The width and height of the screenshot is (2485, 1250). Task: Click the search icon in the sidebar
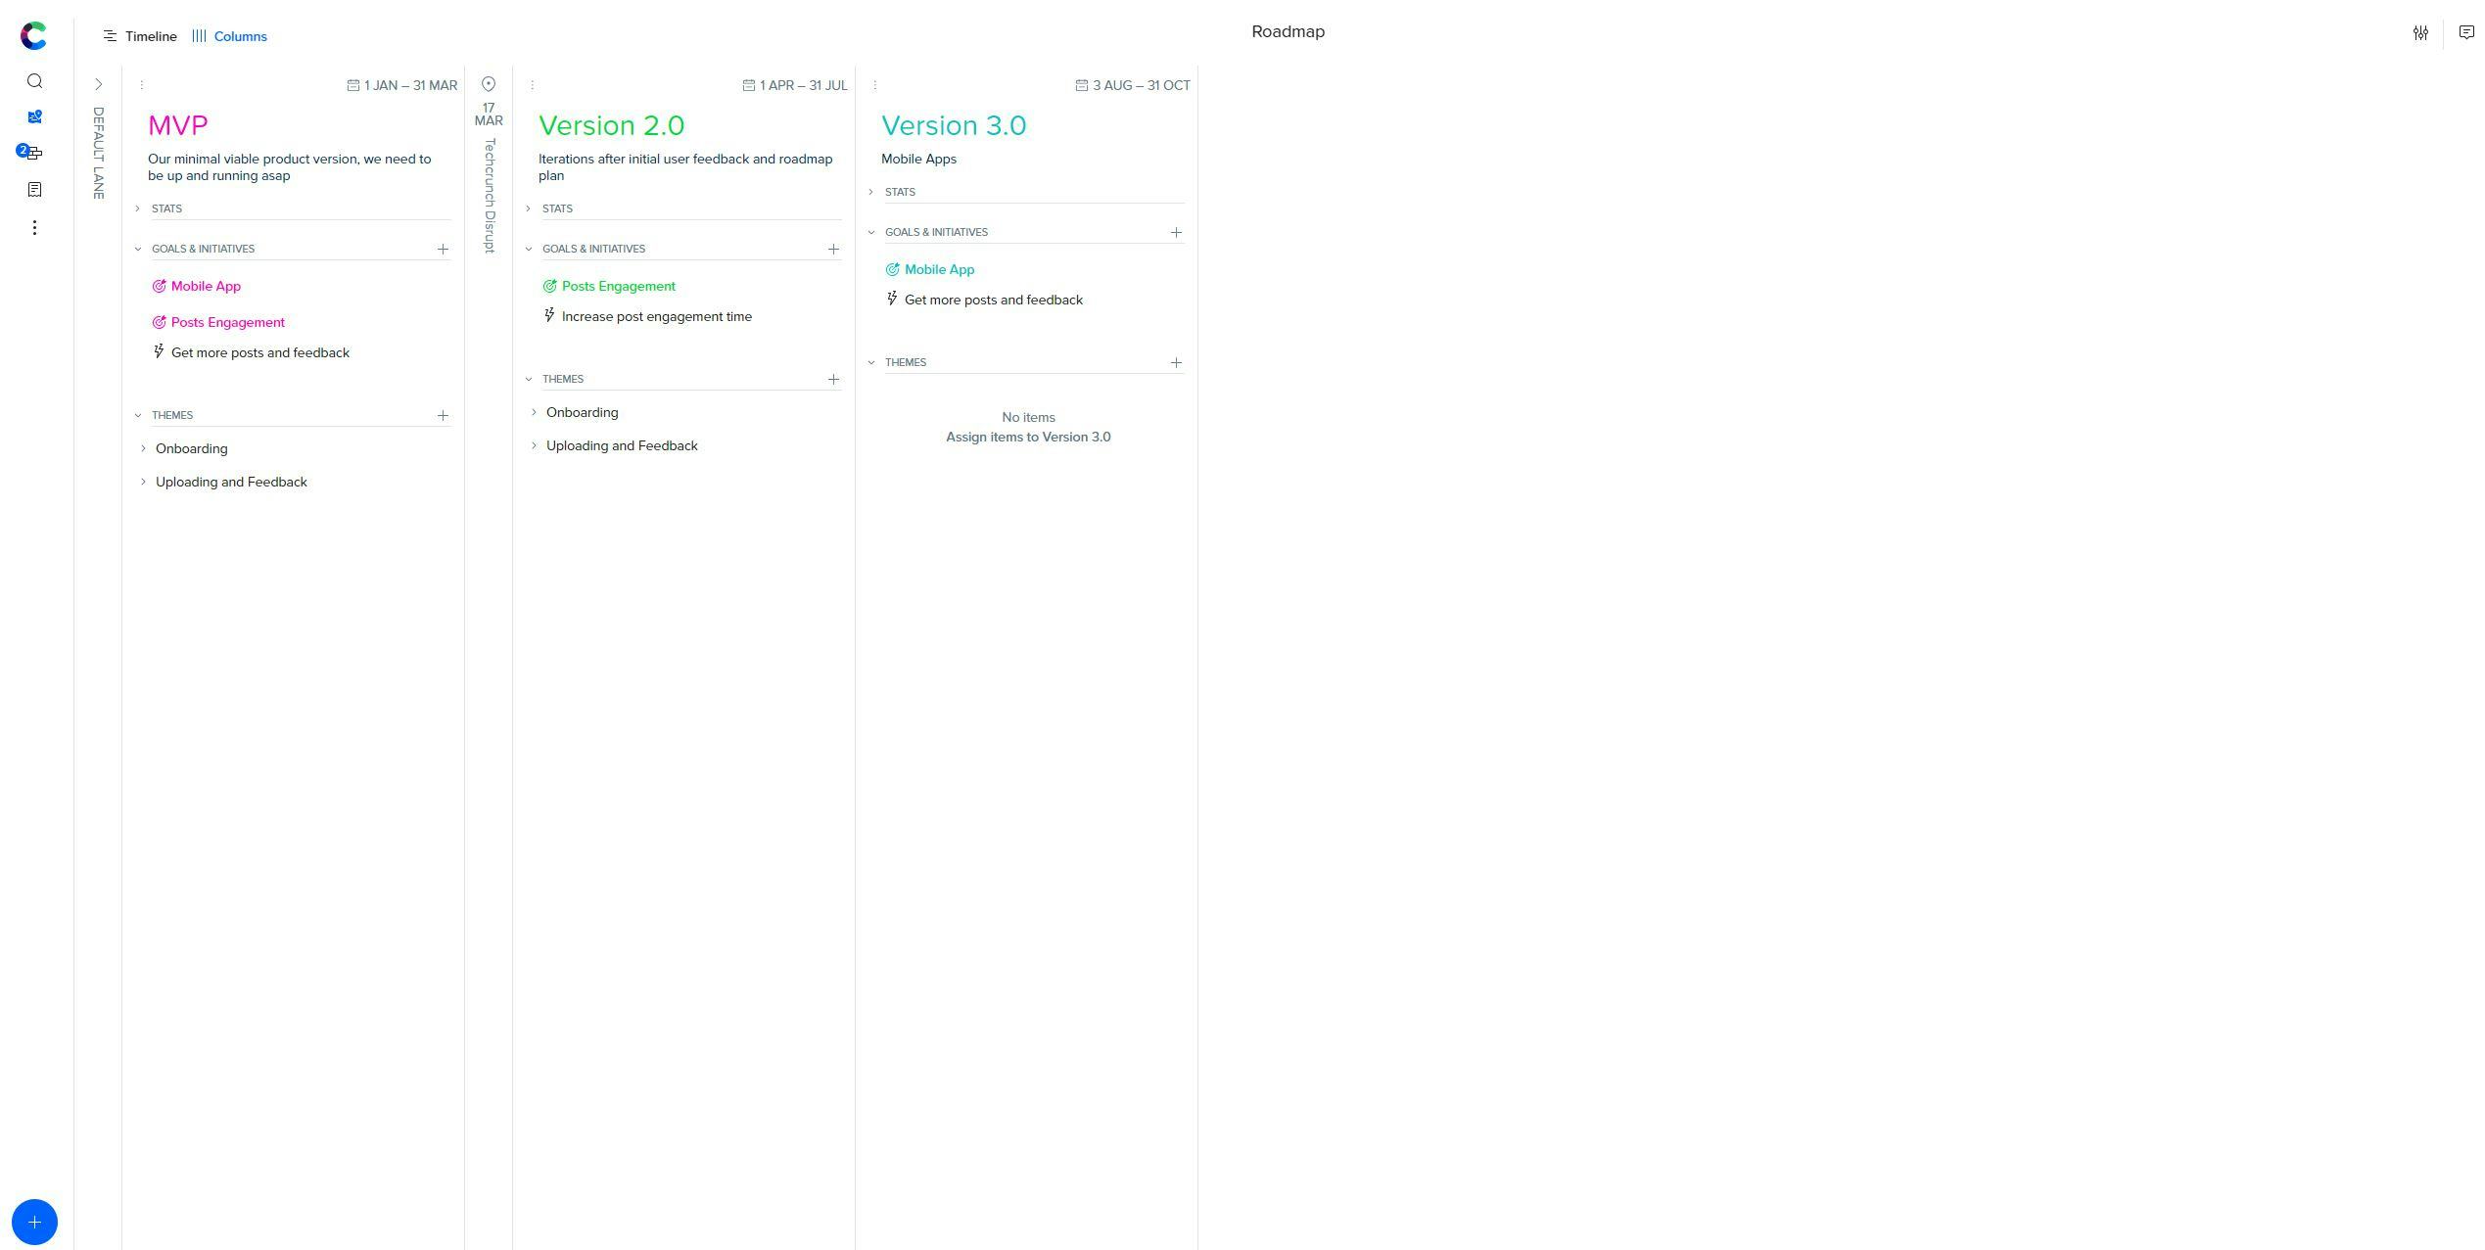(x=34, y=81)
